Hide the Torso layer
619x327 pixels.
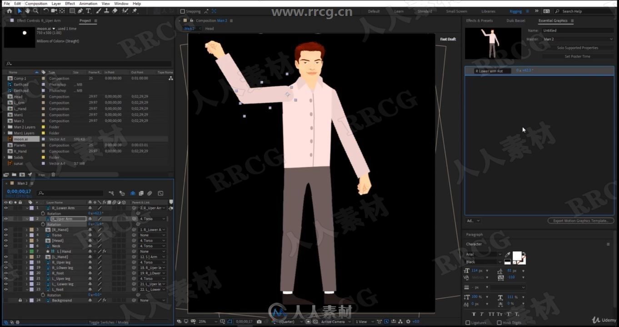tap(6, 235)
